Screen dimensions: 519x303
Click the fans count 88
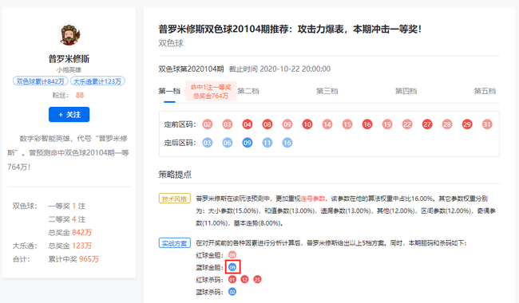click(x=80, y=95)
